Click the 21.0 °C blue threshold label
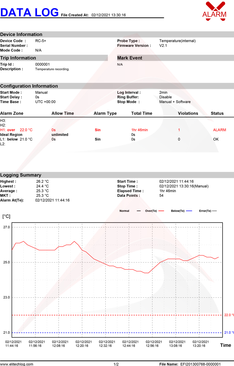The height and width of the screenshot is (366, 234). [x=229, y=333]
